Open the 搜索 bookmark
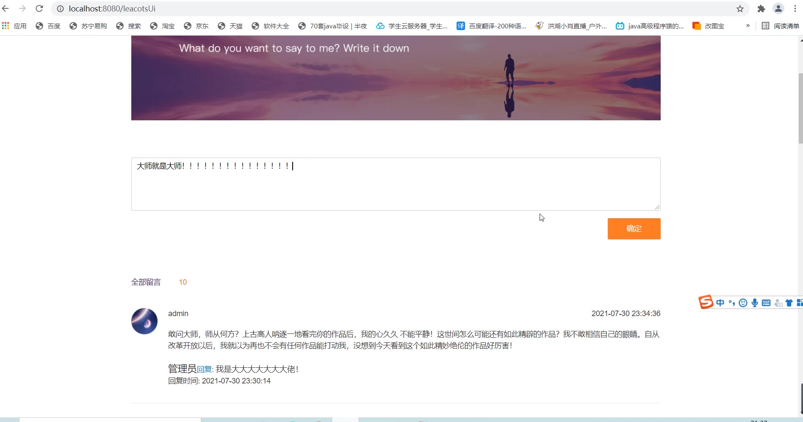 click(128, 26)
